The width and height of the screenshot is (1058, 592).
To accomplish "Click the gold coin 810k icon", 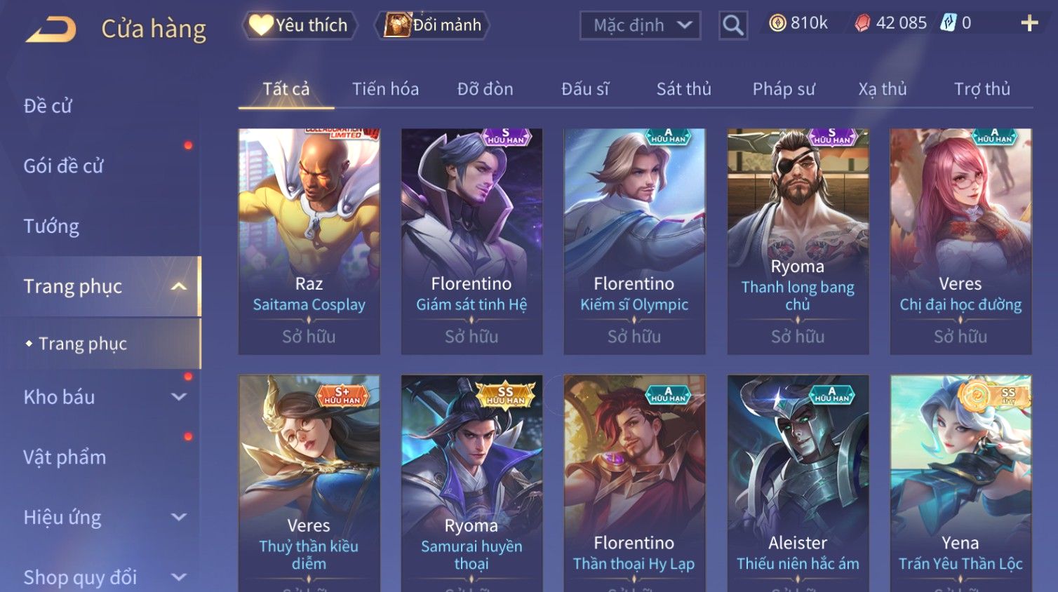I will tap(777, 23).
